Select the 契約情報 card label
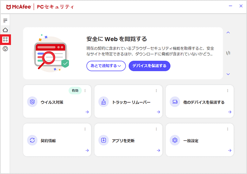The height and width of the screenshot is (174, 247). point(48,141)
